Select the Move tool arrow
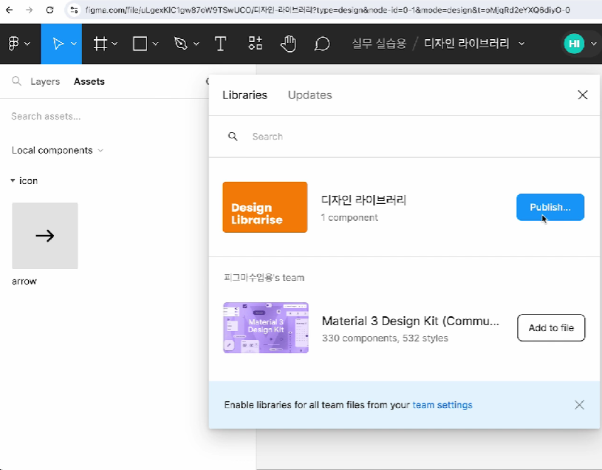Viewport: 602px width, 470px height. (58, 44)
